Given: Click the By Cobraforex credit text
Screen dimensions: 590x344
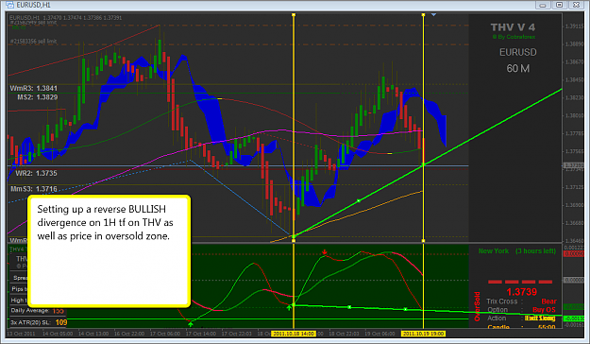Looking at the screenshot, I should pos(514,37).
